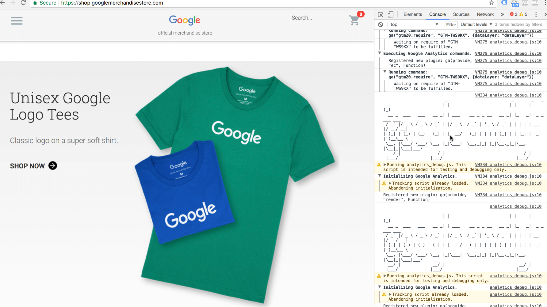The width and height of the screenshot is (547, 307).
Task: Open the DevTools three-dot customize menu
Action: 536,14
